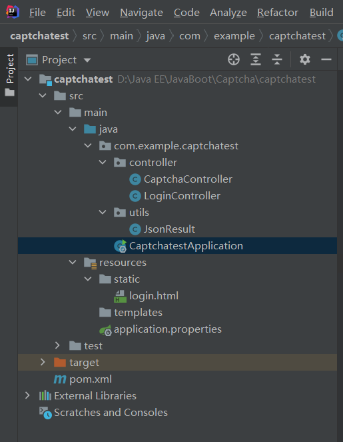Collapse the src folder chevron
This screenshot has width=343, height=442.
tap(43, 96)
